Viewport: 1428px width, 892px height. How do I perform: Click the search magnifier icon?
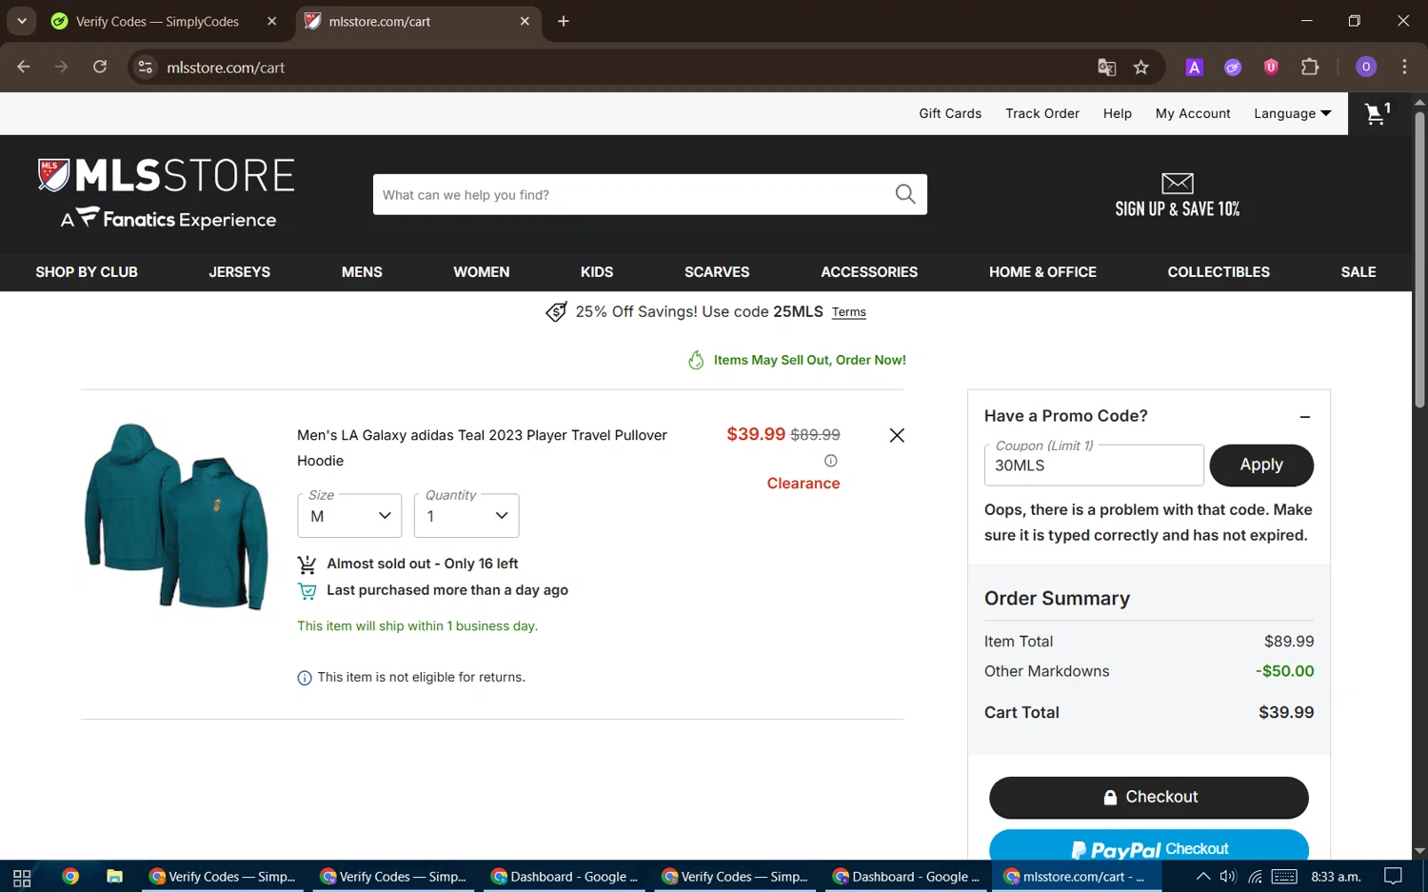905,194
